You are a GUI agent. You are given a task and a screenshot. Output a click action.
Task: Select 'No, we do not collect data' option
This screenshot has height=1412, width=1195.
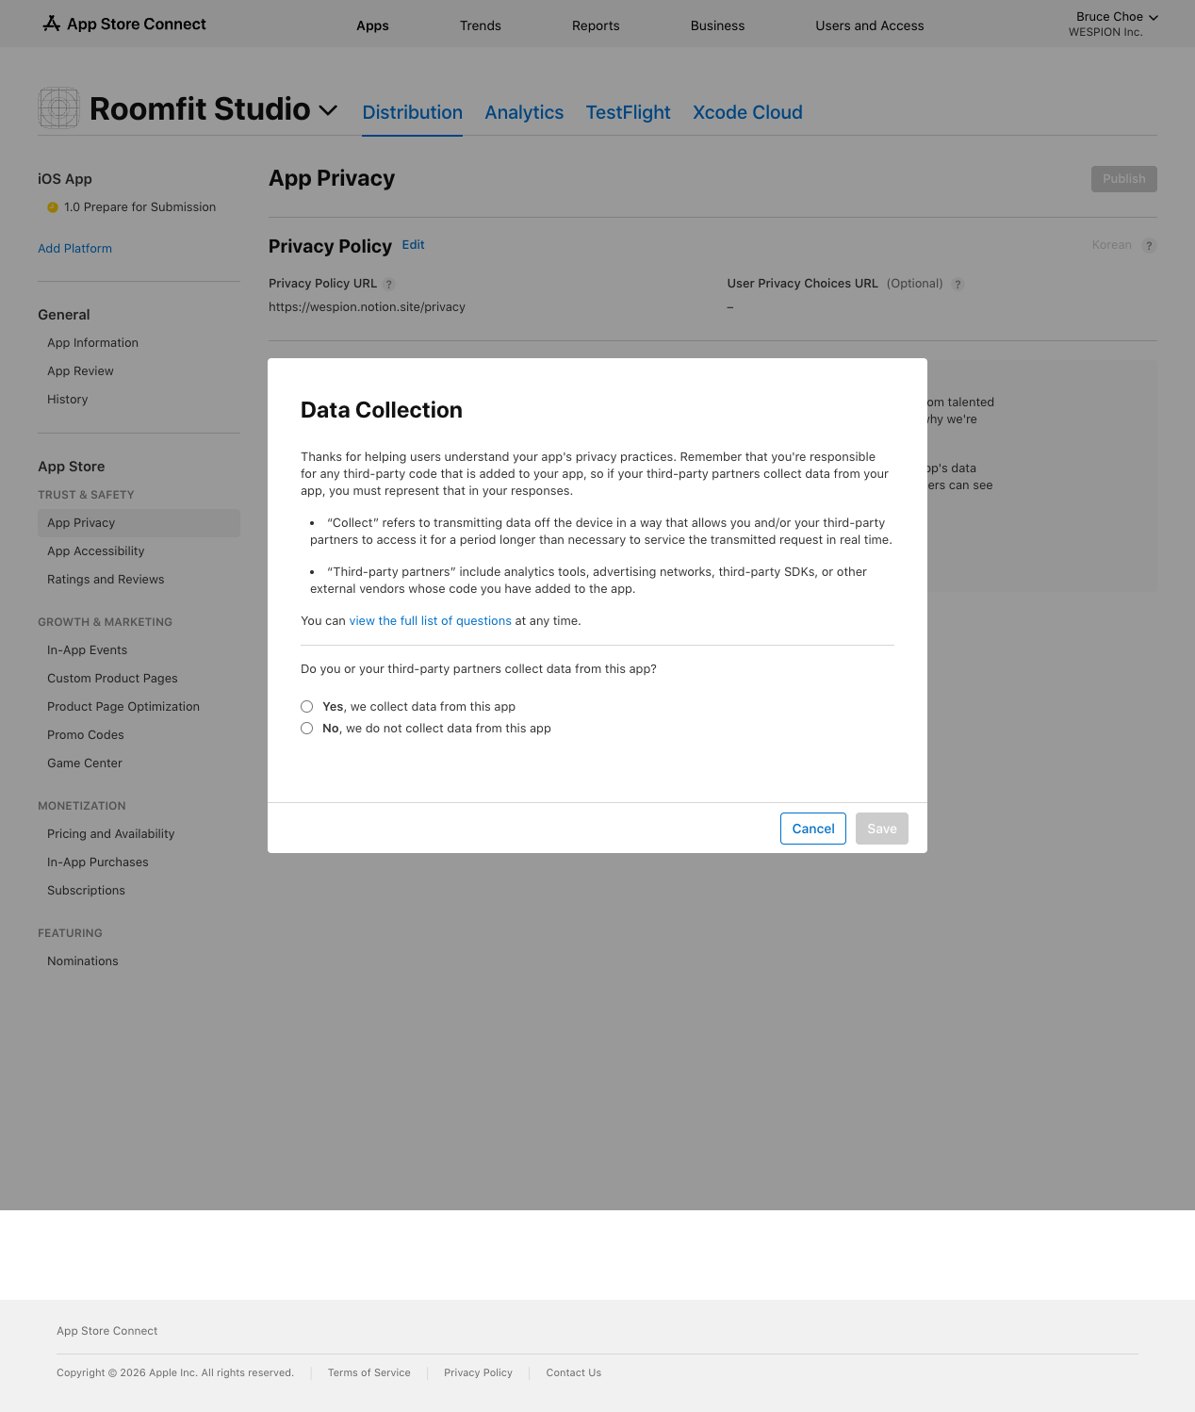click(307, 729)
